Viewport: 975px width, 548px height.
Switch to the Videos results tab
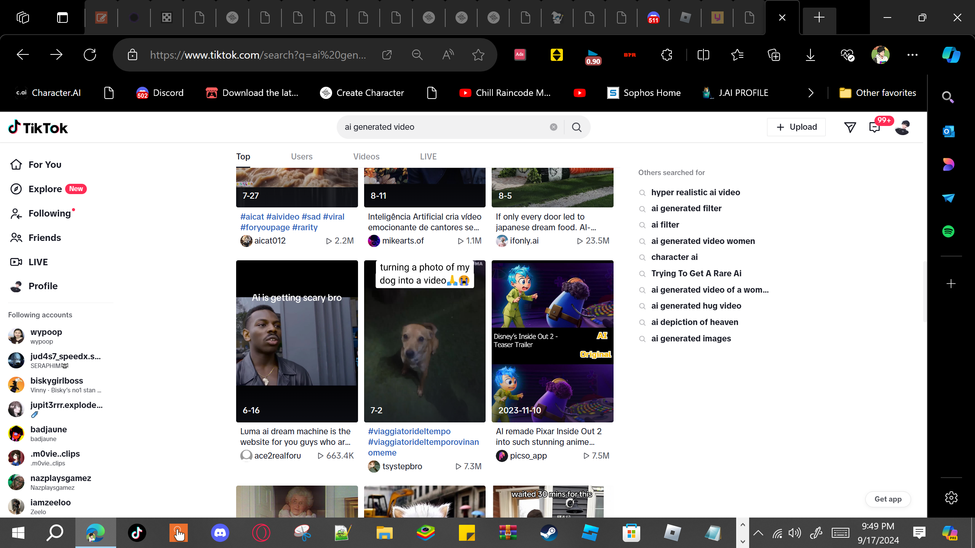click(x=366, y=157)
